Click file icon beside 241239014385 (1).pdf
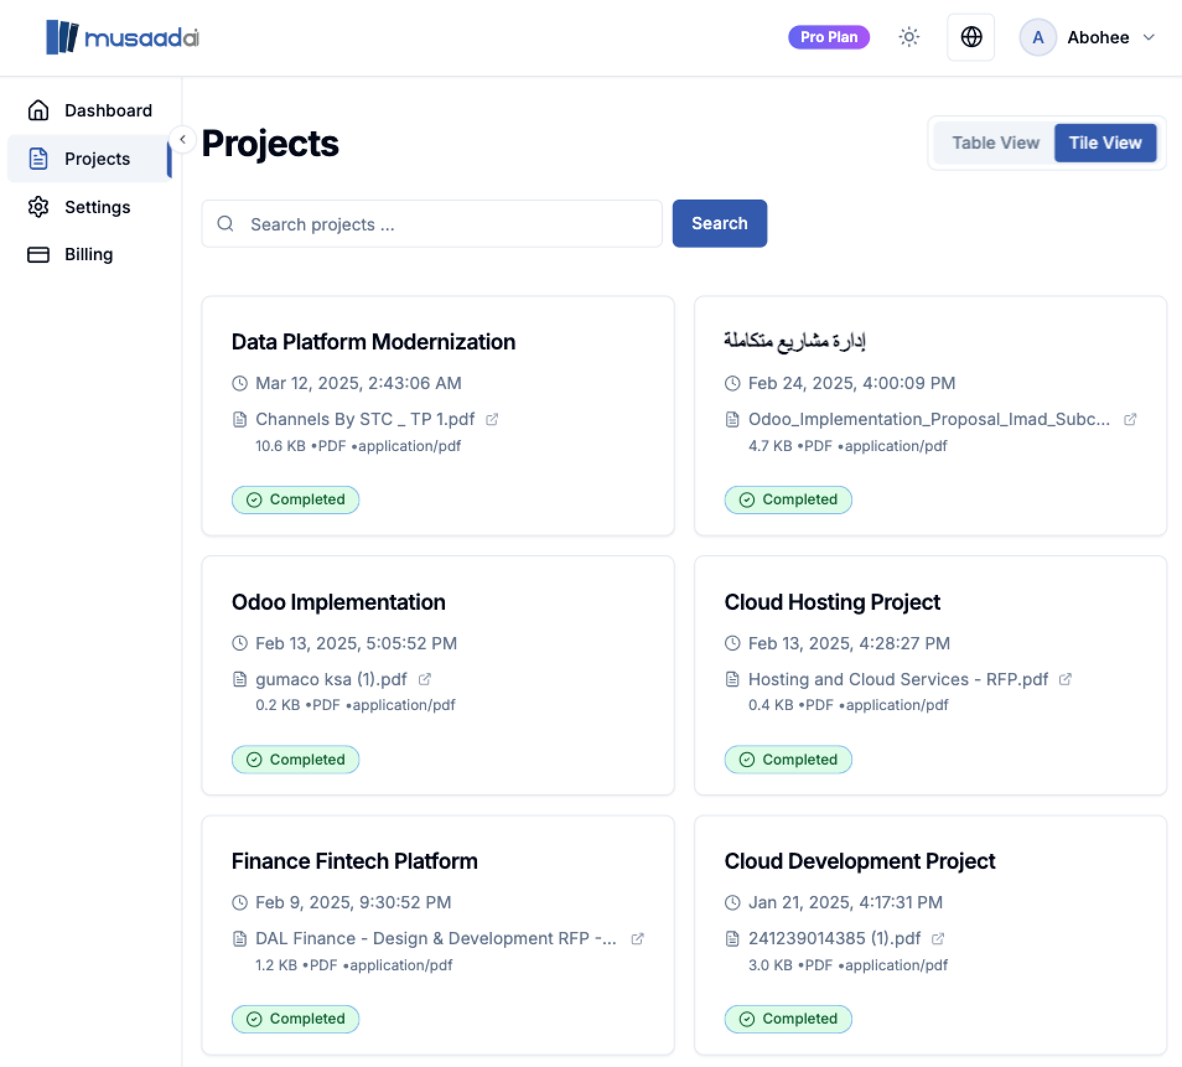Viewport: 1182px width, 1067px height. click(x=732, y=939)
